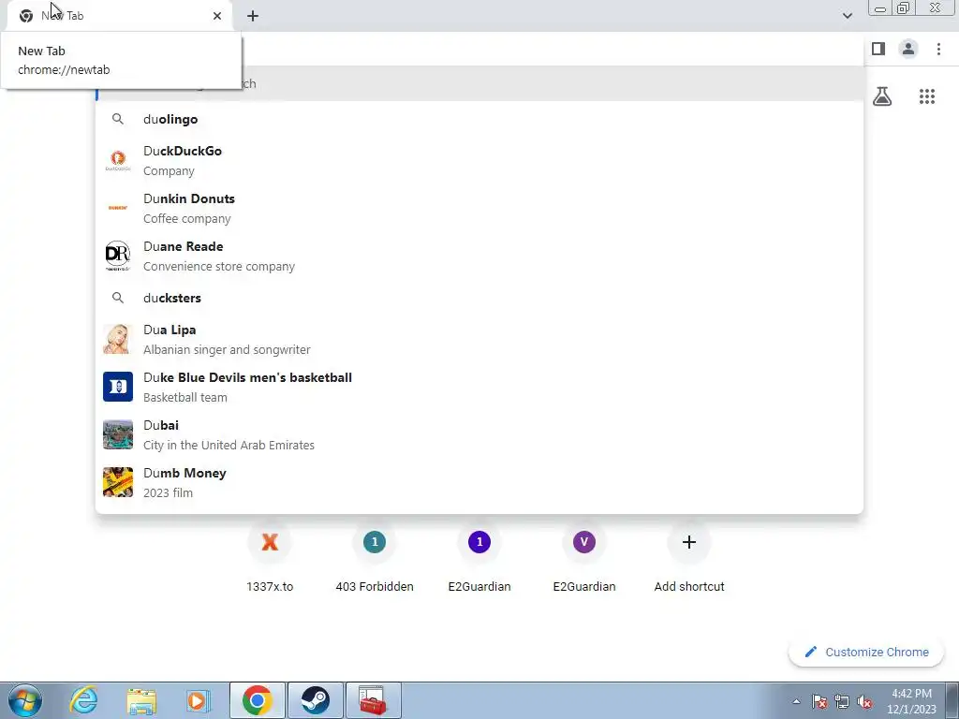Click the Dunkin logo icon
Viewport: 959px width, 719px height.
118,208
